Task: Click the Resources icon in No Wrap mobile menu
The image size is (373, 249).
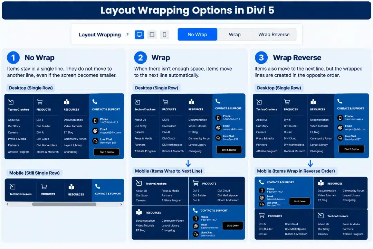Action: point(71,187)
